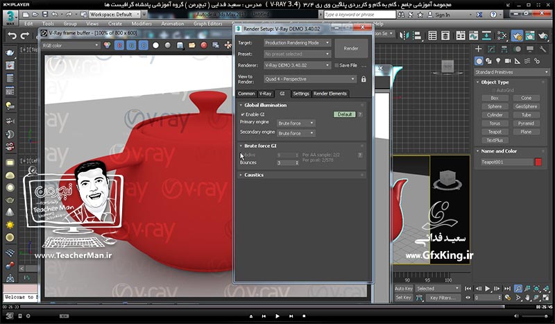The width and height of the screenshot is (555, 324).
Task: Open the Target Production Rendering Mode dropdown
Action: click(298, 43)
